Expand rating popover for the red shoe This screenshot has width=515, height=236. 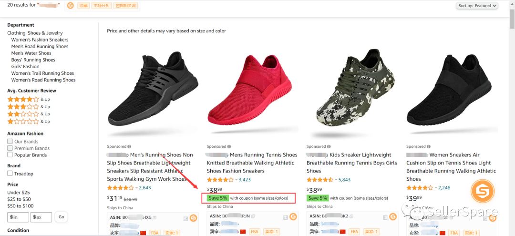(236, 180)
